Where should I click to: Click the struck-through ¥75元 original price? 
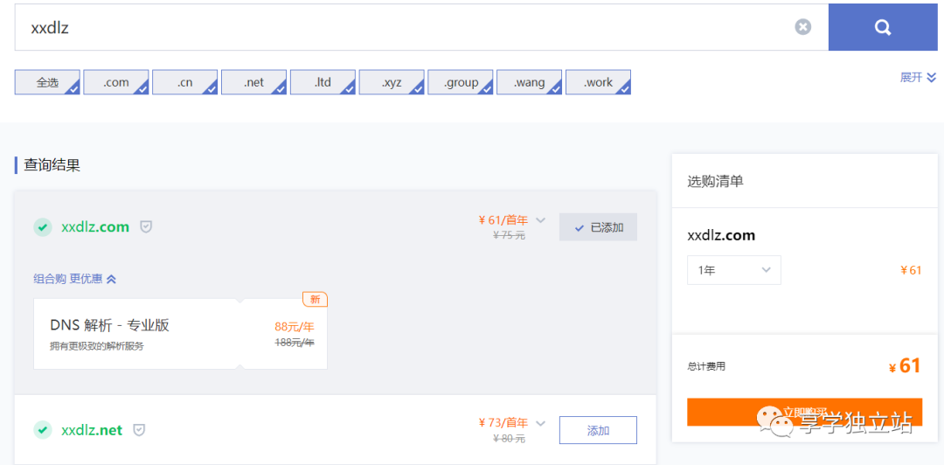point(509,235)
